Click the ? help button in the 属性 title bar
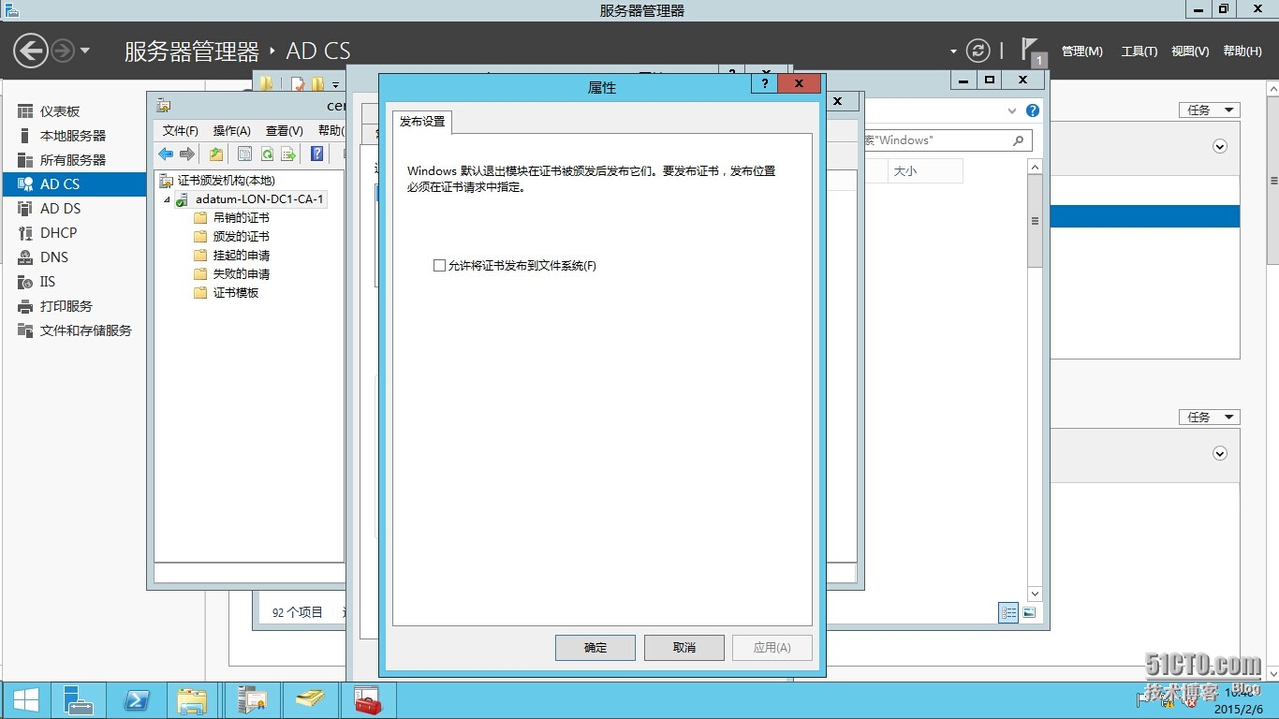The image size is (1279, 719). point(764,83)
